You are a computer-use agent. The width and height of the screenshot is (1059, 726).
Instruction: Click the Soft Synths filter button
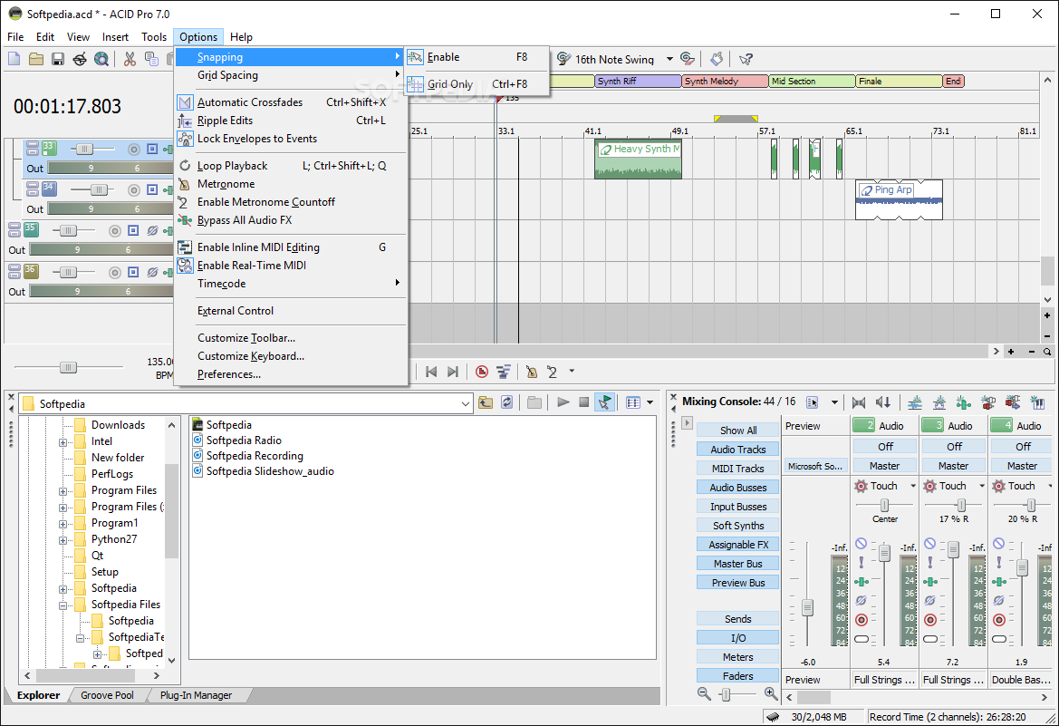coord(738,525)
